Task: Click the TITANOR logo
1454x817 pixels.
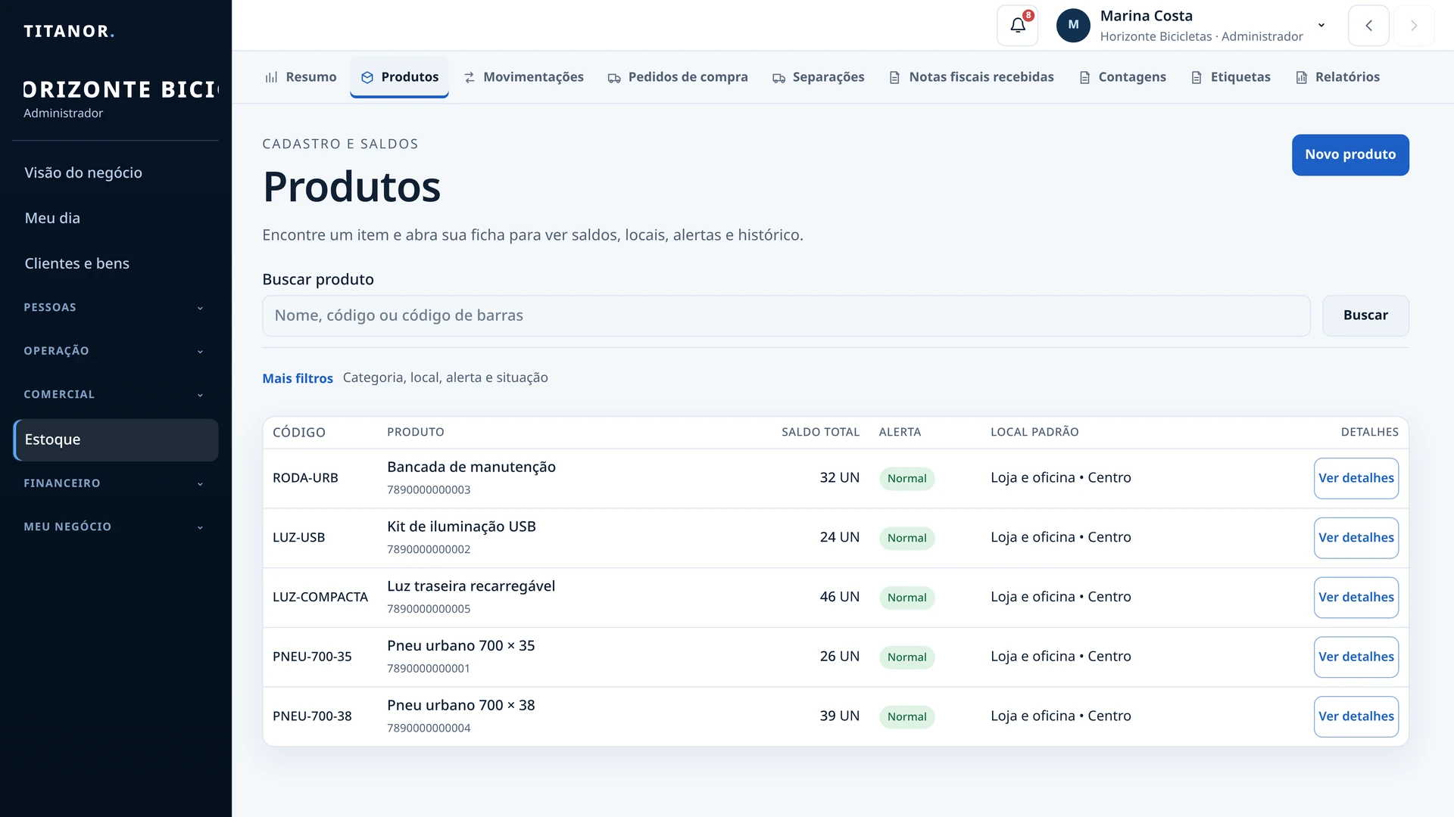Action: [x=69, y=31]
